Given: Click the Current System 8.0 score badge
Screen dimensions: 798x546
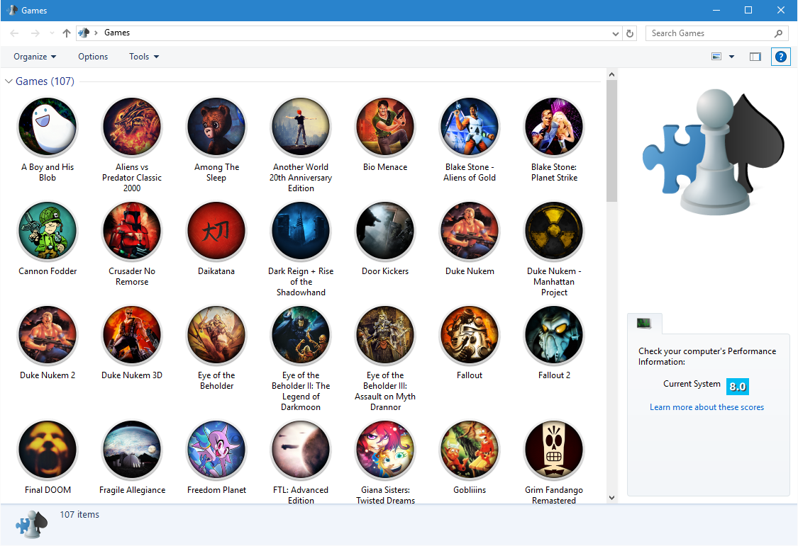Looking at the screenshot, I should [738, 387].
